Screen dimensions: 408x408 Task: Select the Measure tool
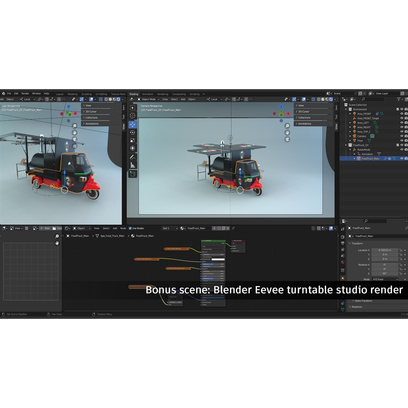(133, 165)
